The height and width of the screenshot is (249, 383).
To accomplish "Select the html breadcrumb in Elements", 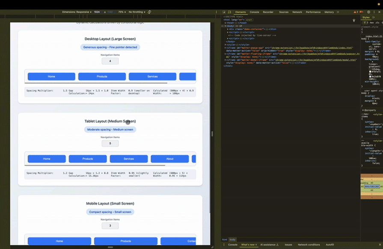I will [225, 240].
